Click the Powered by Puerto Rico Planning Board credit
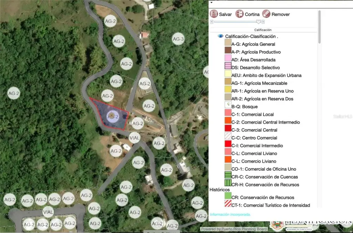The width and height of the screenshot is (353, 233). coord(234,229)
